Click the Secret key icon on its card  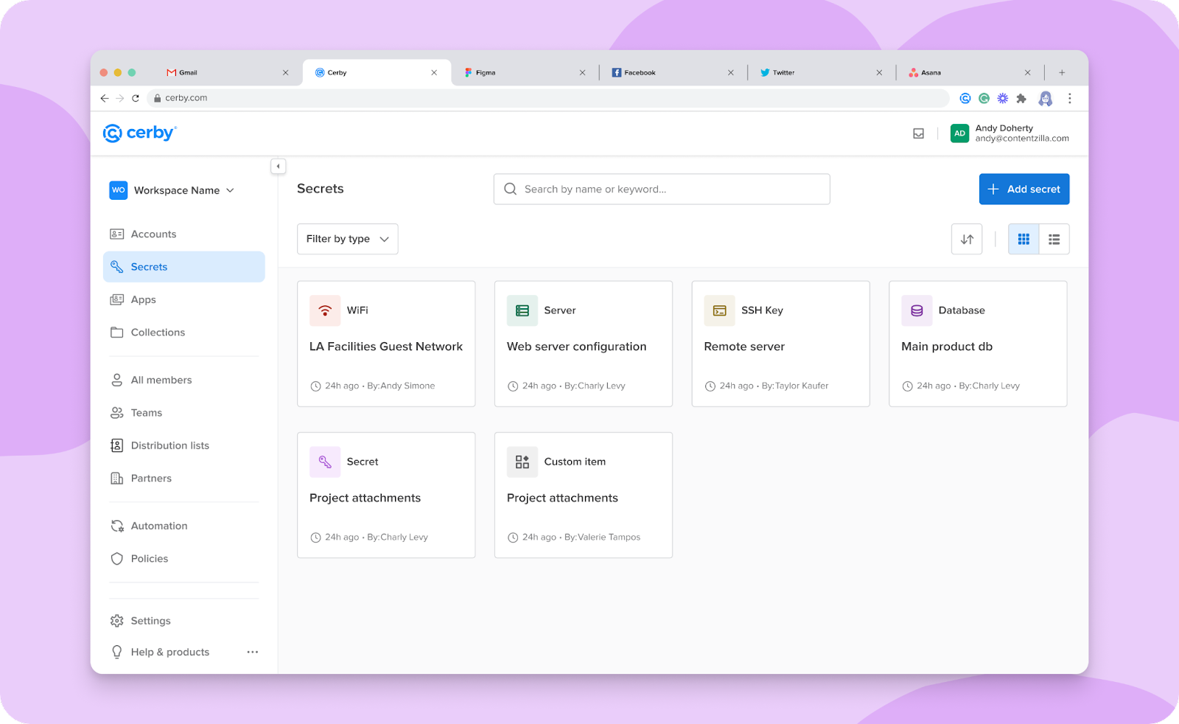(x=325, y=462)
